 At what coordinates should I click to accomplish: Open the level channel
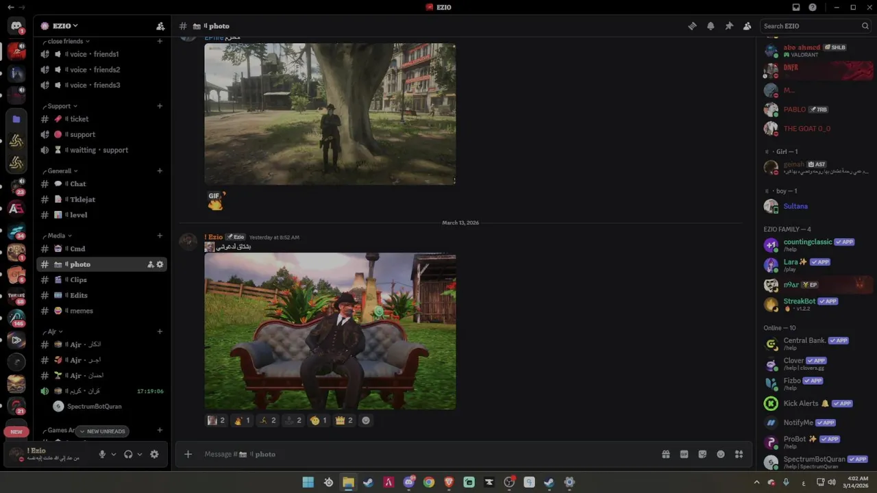pos(101,215)
